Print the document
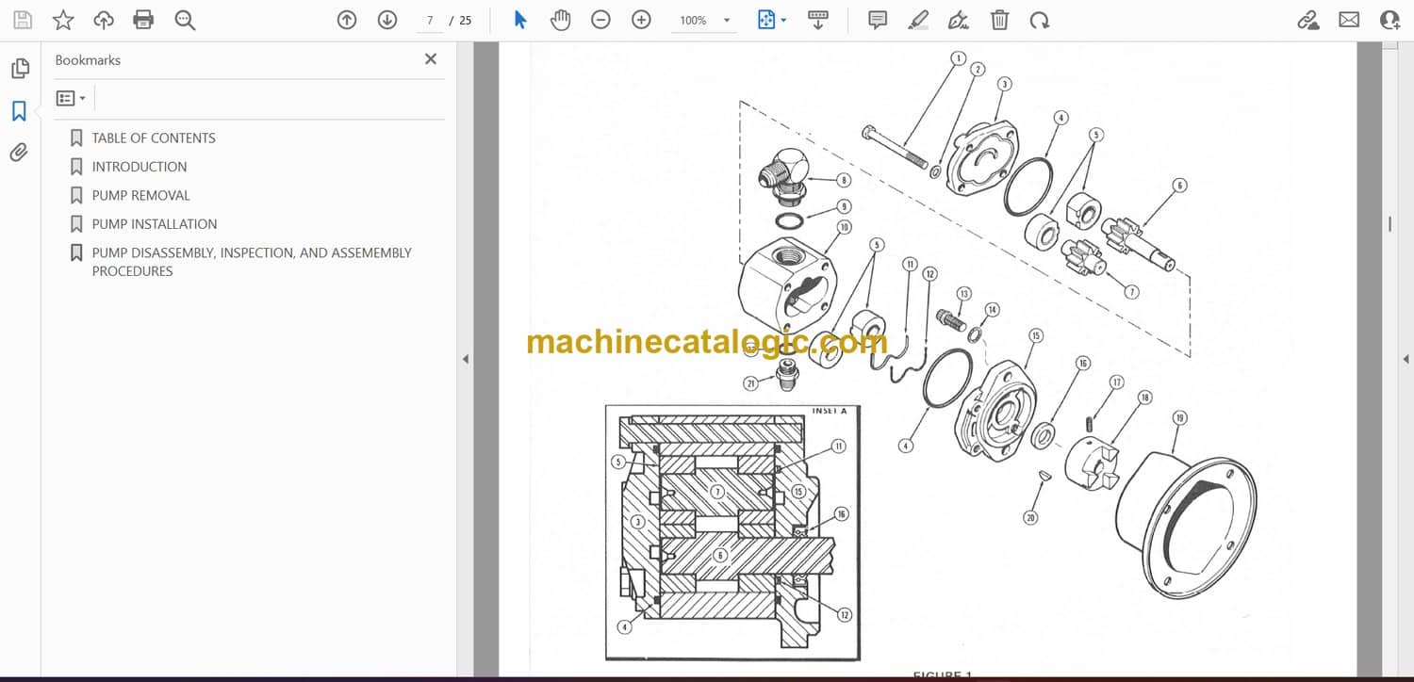Screen dimensions: 1414x682 click(143, 20)
